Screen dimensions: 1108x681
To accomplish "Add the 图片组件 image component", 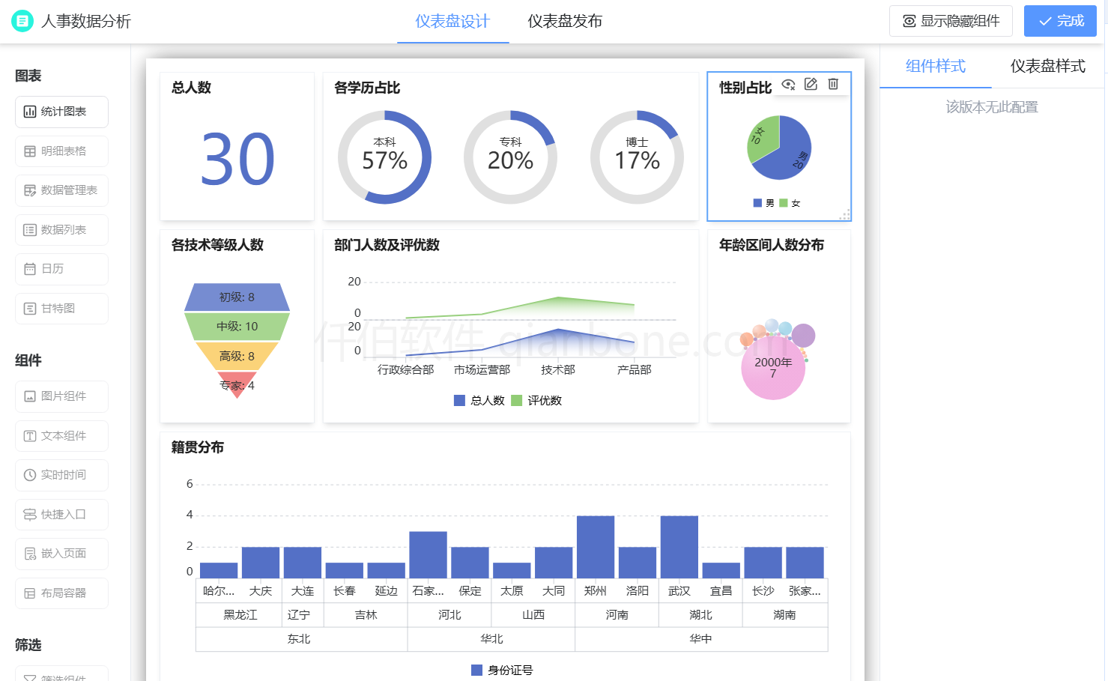I will pyautogui.click(x=62, y=396).
